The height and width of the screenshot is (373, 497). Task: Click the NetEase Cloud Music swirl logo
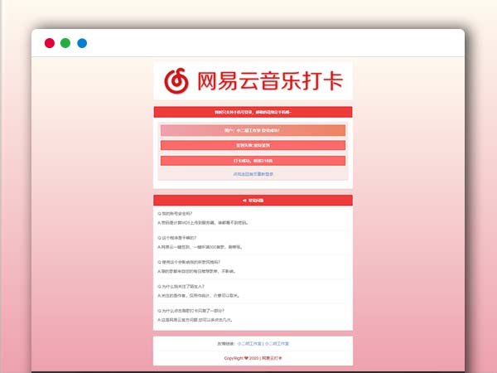coord(176,81)
